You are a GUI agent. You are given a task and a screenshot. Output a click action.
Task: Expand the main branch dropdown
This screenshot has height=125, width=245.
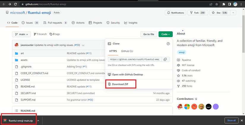[x=21, y=34]
